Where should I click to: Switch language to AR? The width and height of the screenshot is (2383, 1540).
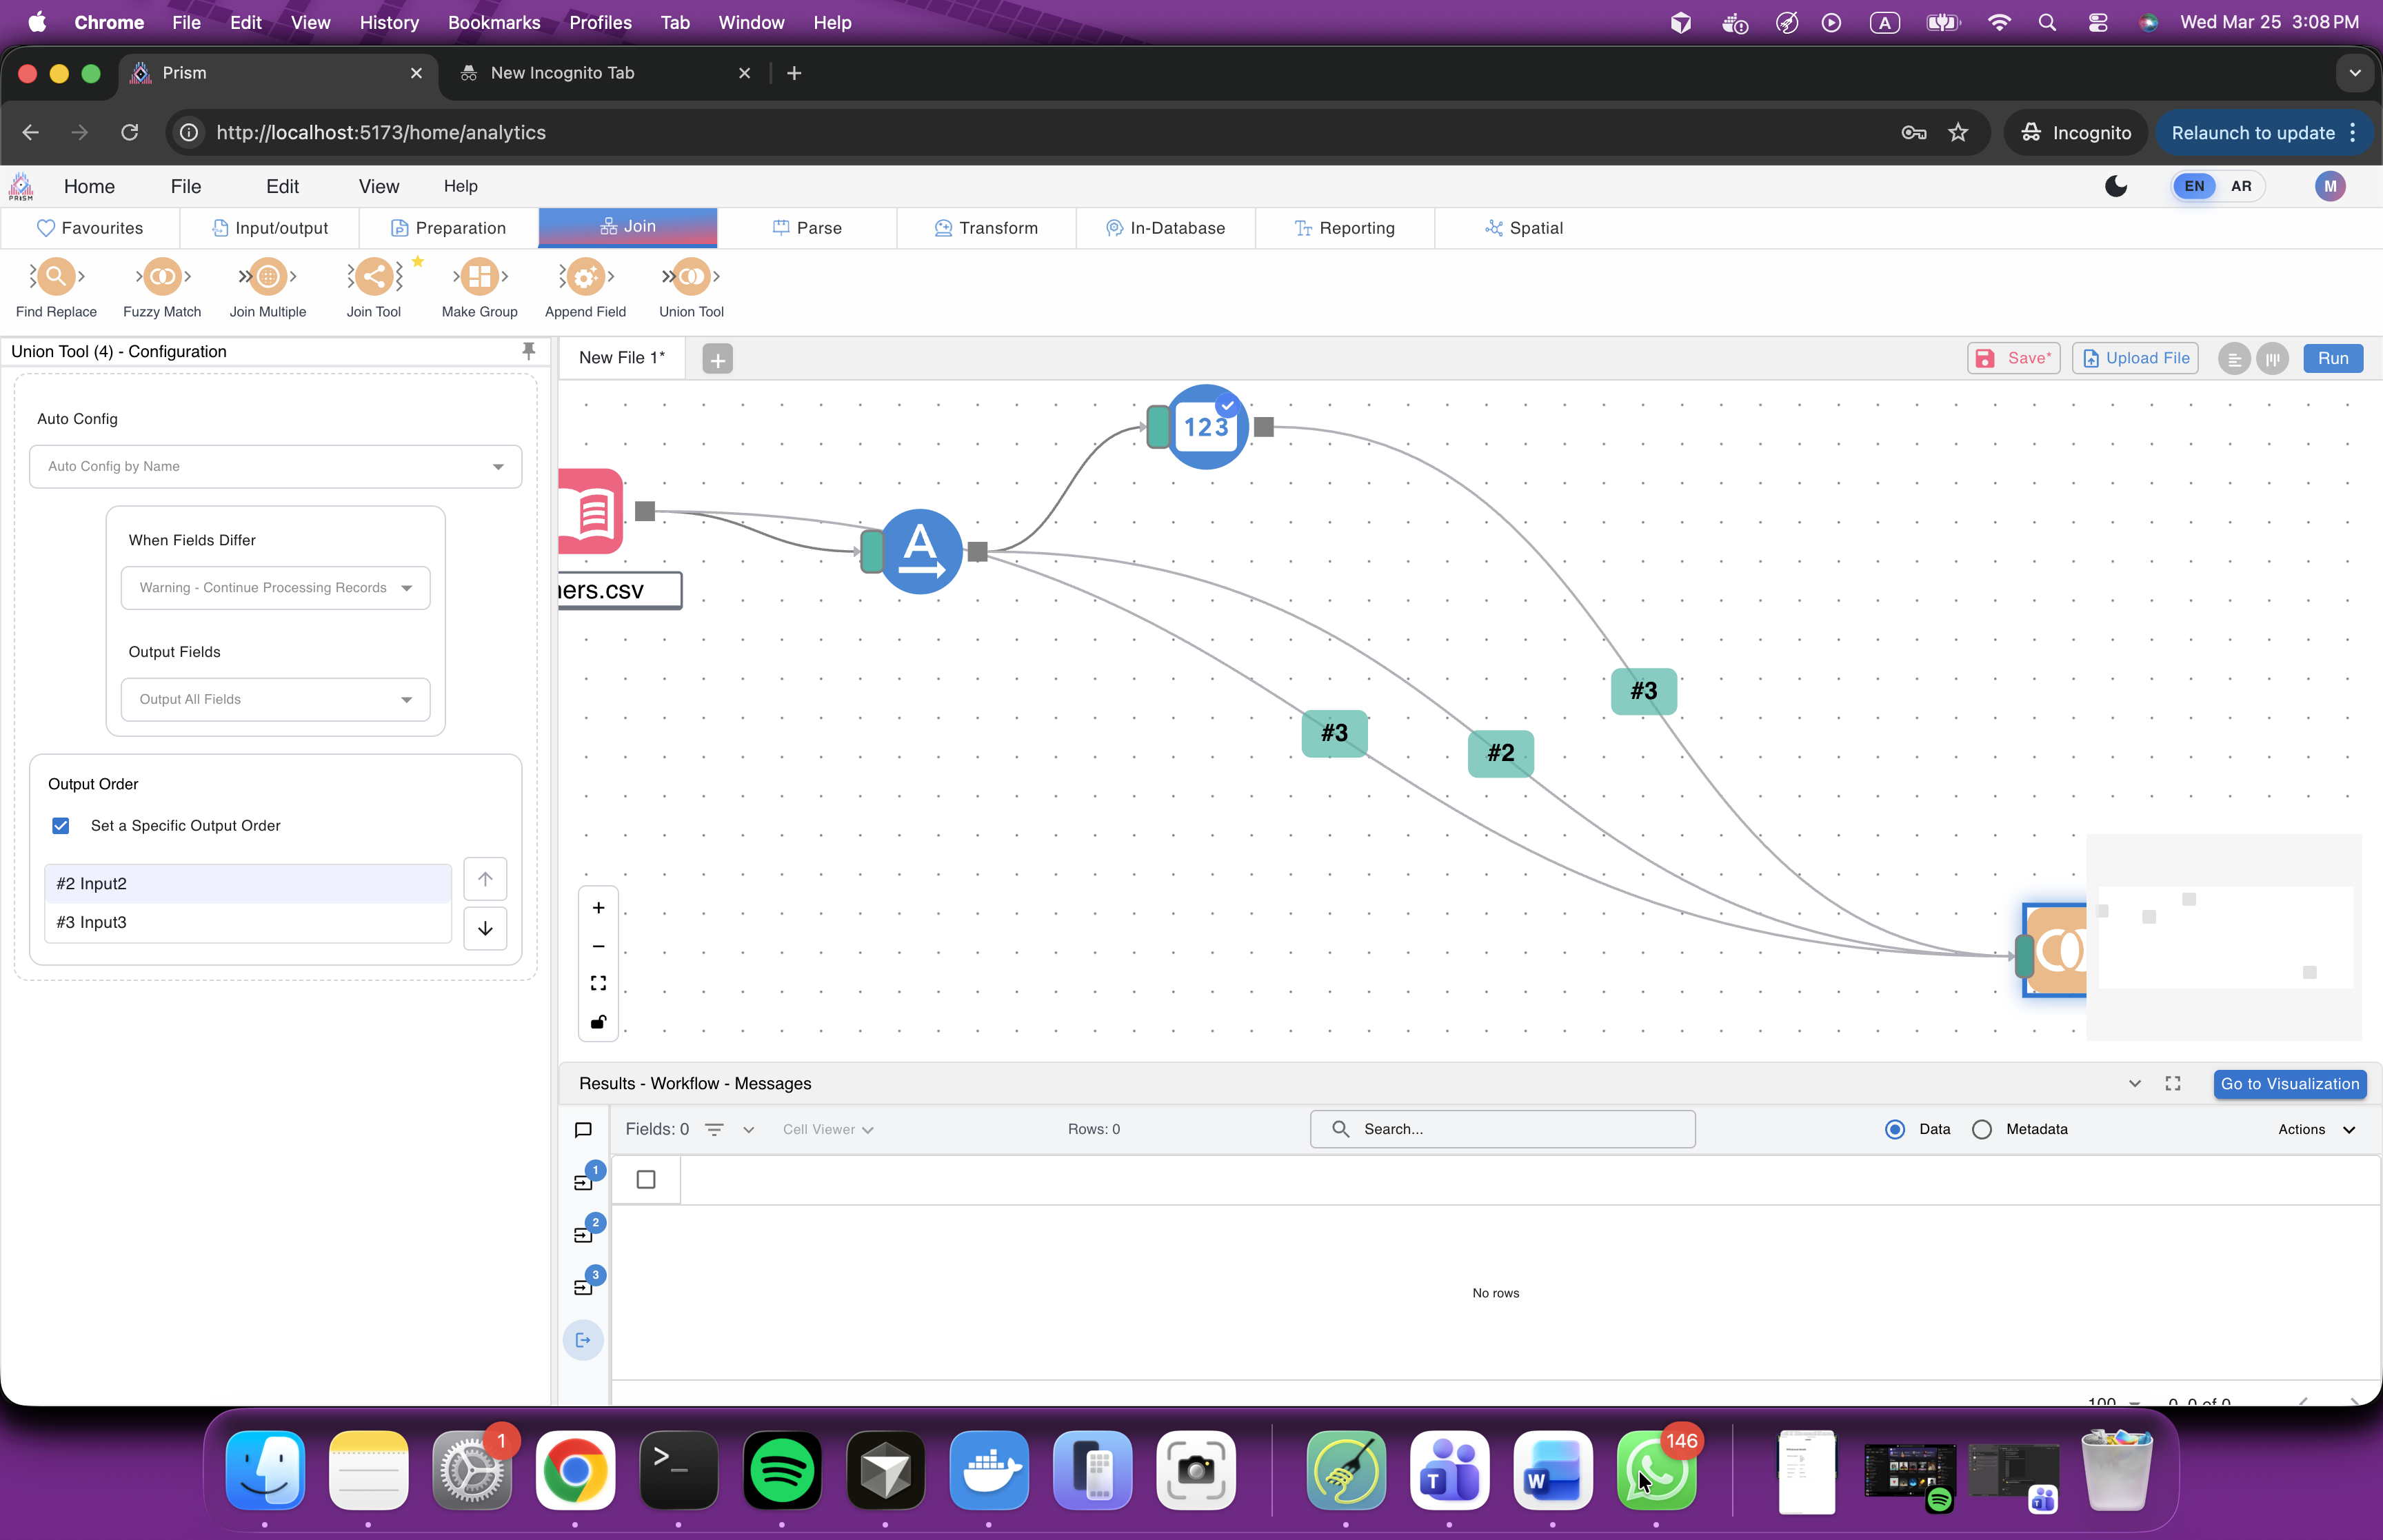click(x=2240, y=186)
